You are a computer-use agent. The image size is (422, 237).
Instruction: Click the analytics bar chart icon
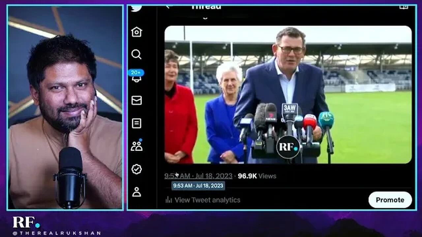click(x=169, y=200)
